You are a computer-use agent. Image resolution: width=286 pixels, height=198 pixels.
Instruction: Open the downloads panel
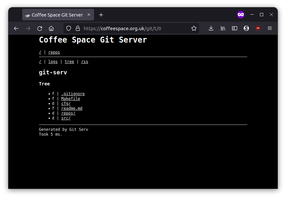click(211, 28)
